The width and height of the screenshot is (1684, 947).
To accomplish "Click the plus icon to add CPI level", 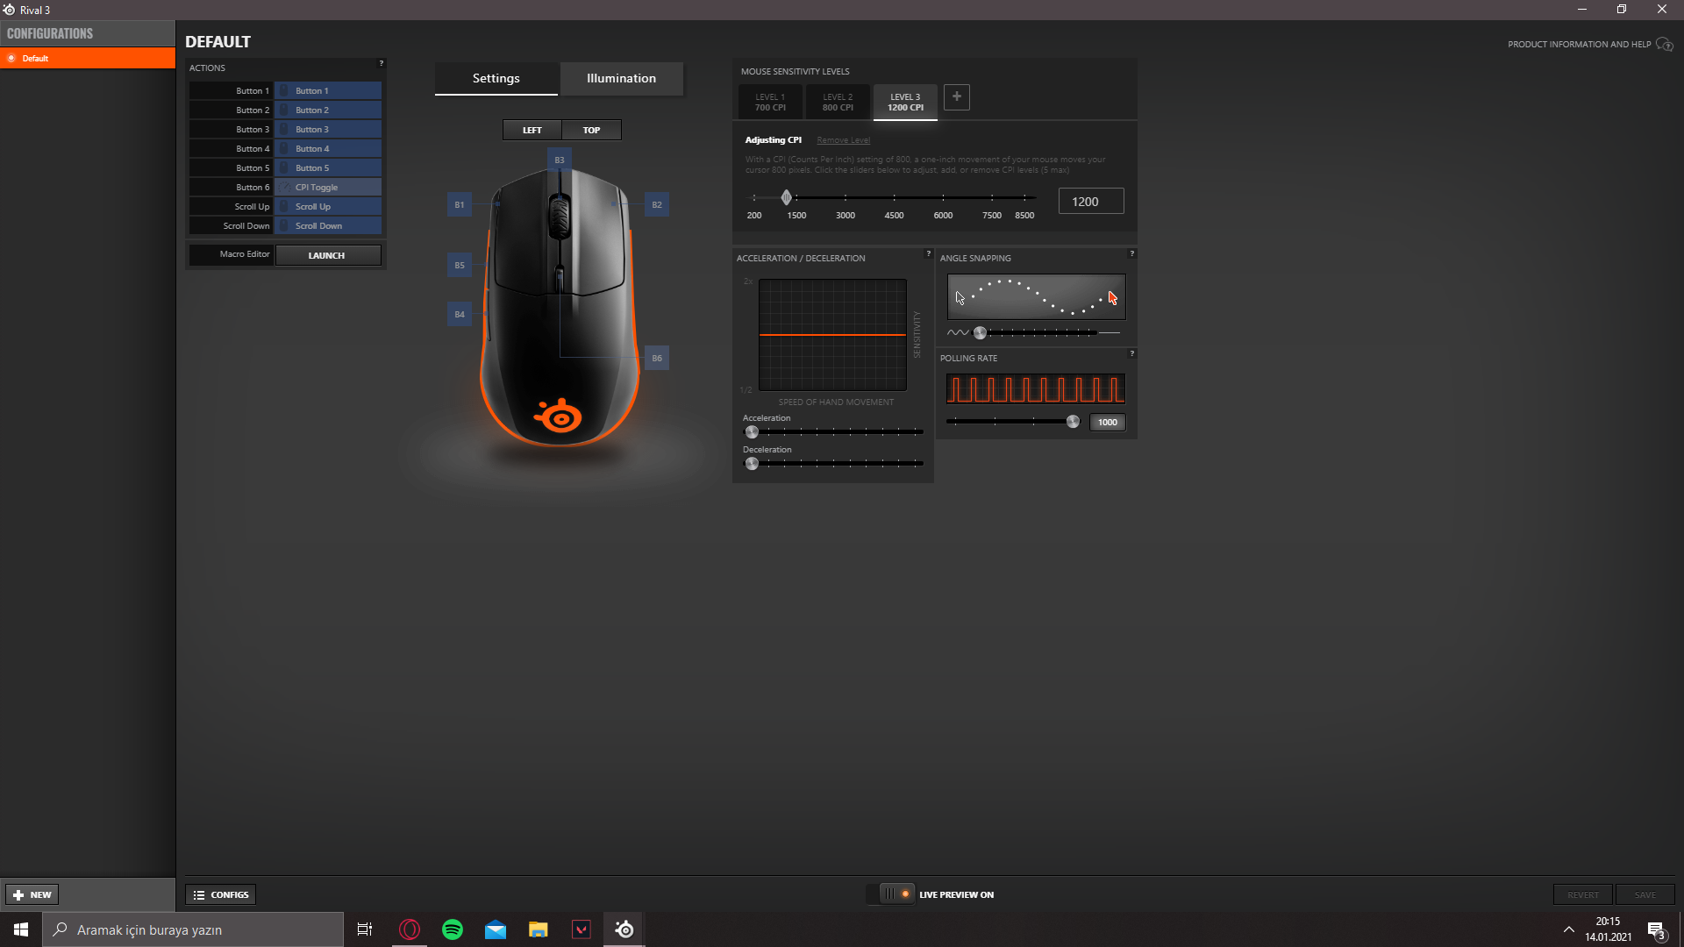I will (x=956, y=97).
